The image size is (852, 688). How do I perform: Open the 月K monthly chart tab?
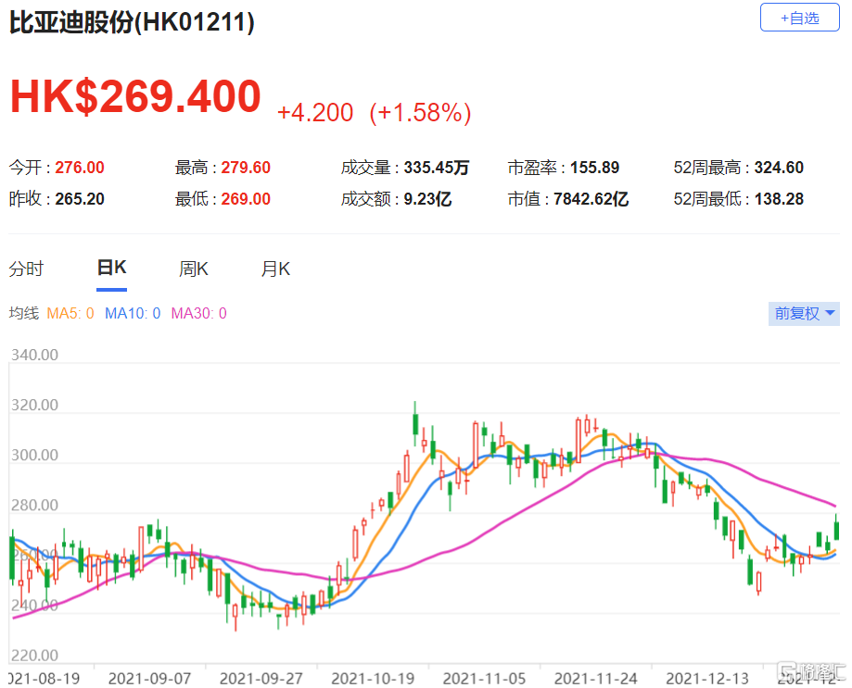275,269
